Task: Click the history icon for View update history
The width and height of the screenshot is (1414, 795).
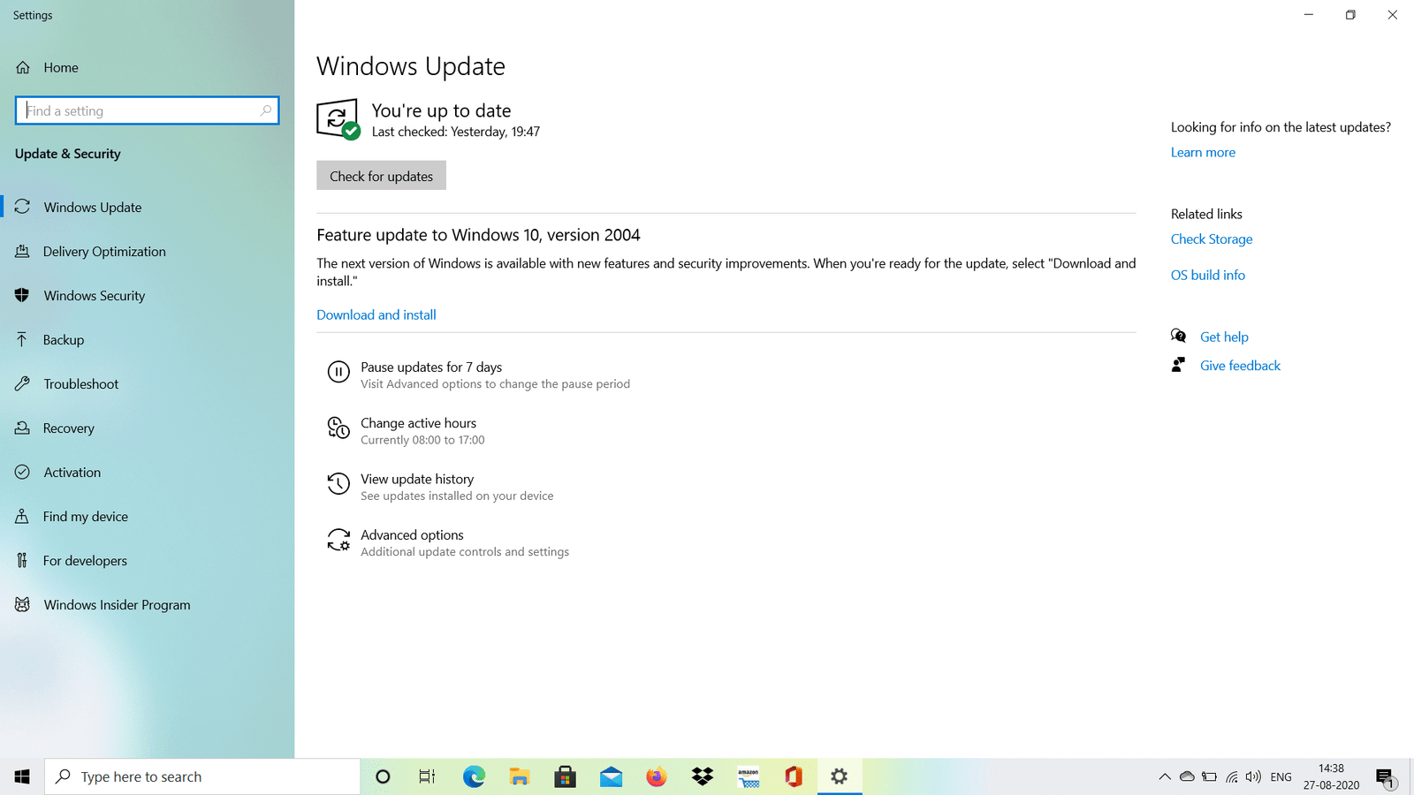Action: point(338,483)
